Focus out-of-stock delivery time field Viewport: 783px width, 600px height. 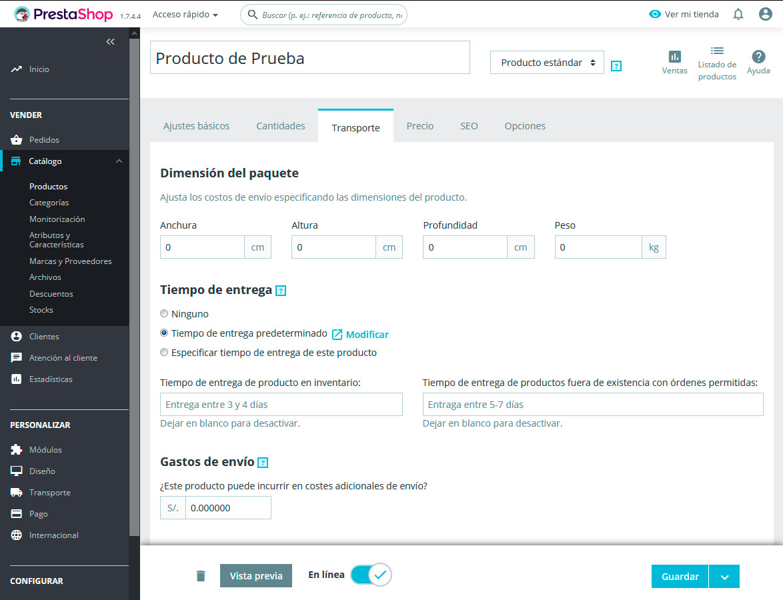pyautogui.click(x=593, y=404)
